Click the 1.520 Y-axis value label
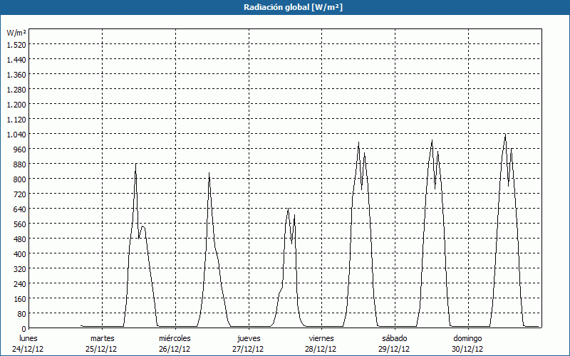The height and width of the screenshot is (356, 570). (16, 44)
